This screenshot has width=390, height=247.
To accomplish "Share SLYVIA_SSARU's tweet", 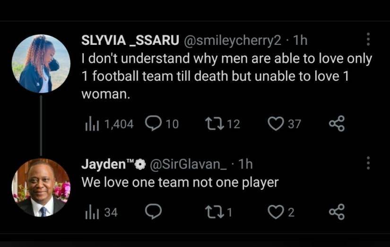I will pos(337,124).
